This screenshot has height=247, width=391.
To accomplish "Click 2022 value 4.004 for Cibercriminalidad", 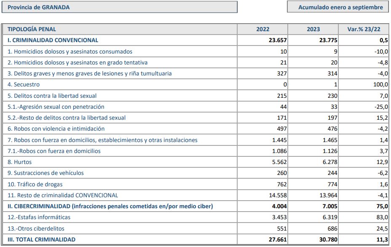I will (x=279, y=207).
